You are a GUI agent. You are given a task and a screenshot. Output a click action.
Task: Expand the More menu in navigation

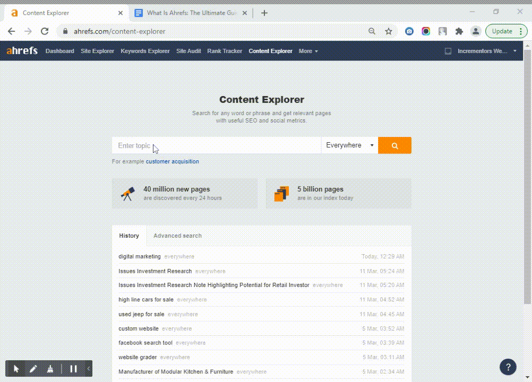coord(308,51)
